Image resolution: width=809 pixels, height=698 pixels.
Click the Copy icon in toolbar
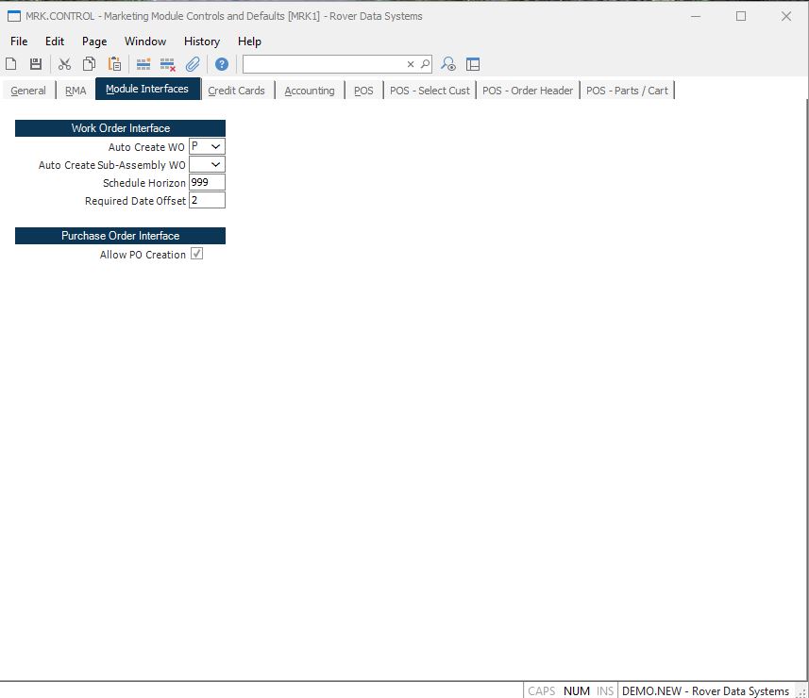89,64
